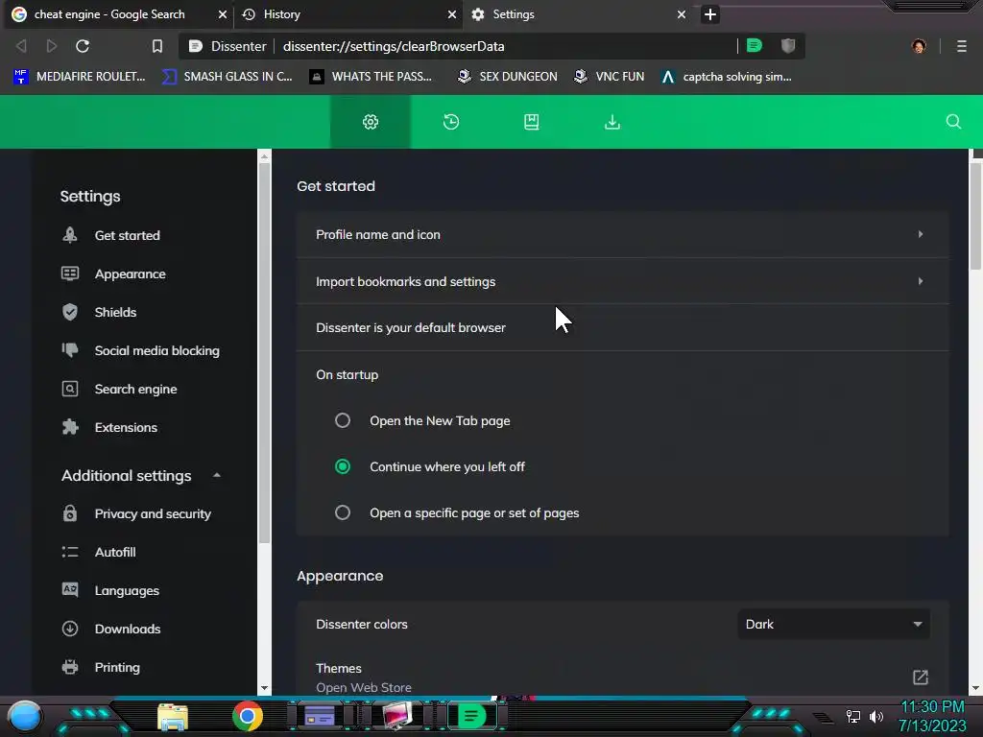Select Open the New Tab page radio

343,420
